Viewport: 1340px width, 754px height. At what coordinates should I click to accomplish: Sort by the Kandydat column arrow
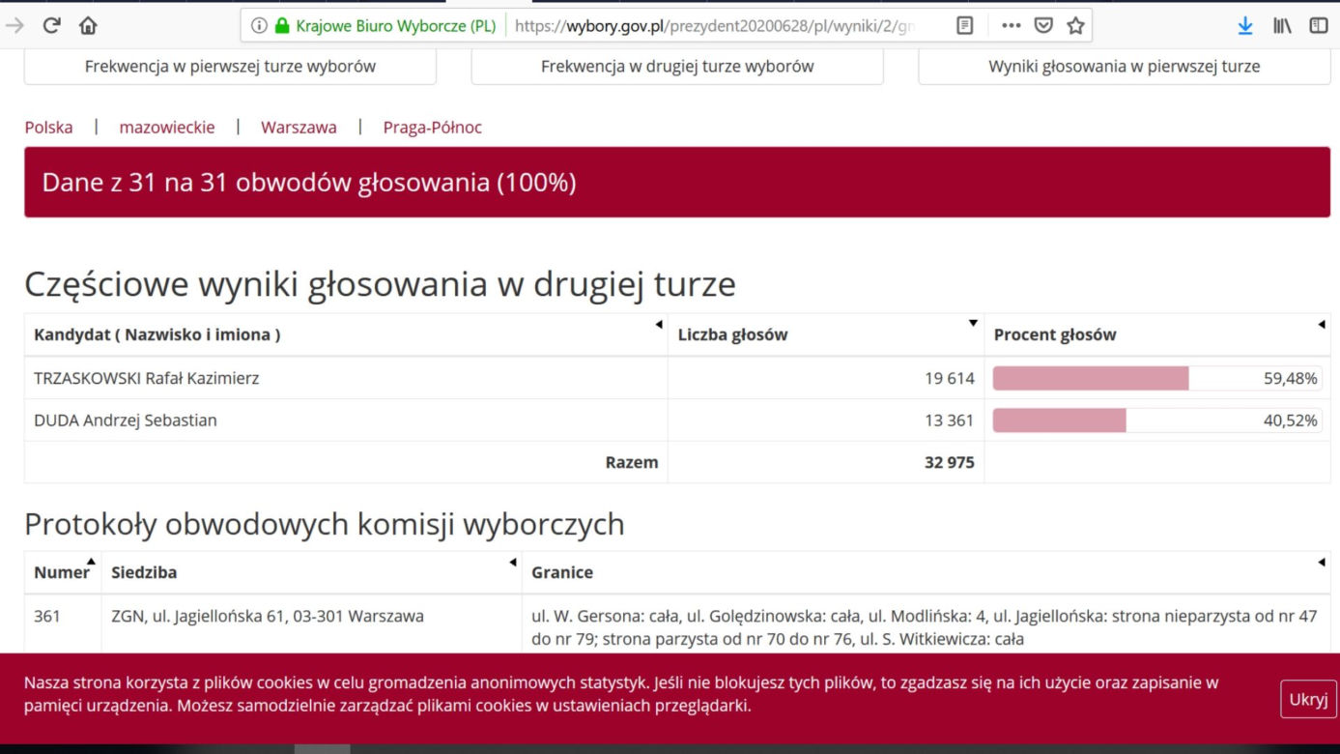pos(659,324)
